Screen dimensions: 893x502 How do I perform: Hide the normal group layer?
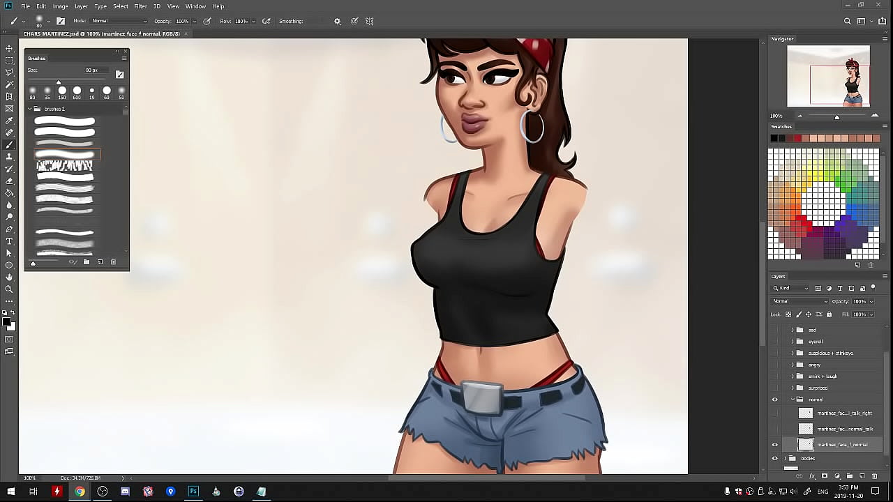pyautogui.click(x=774, y=400)
